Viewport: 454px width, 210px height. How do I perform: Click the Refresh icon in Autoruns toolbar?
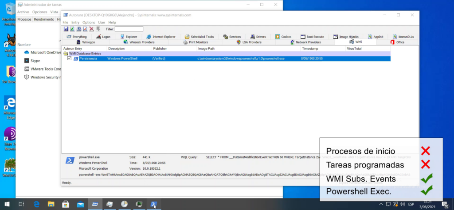[72, 29]
